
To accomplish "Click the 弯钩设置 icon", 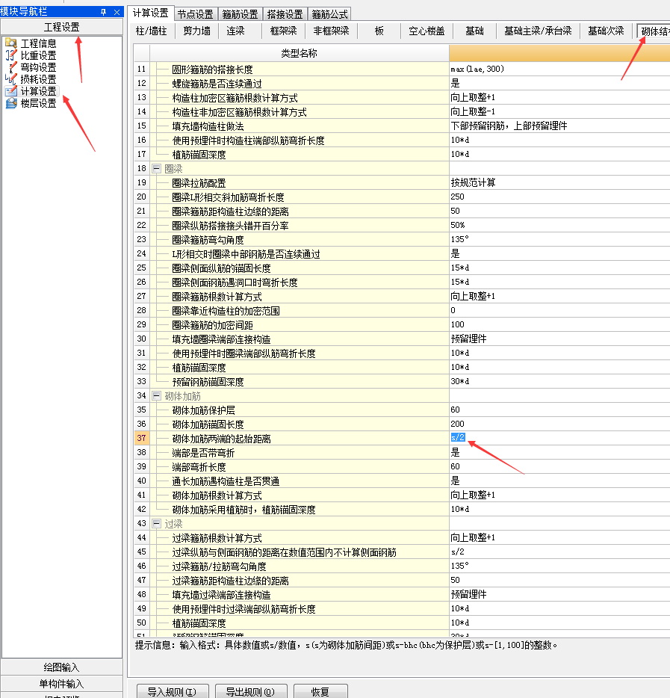I will tap(10, 67).
